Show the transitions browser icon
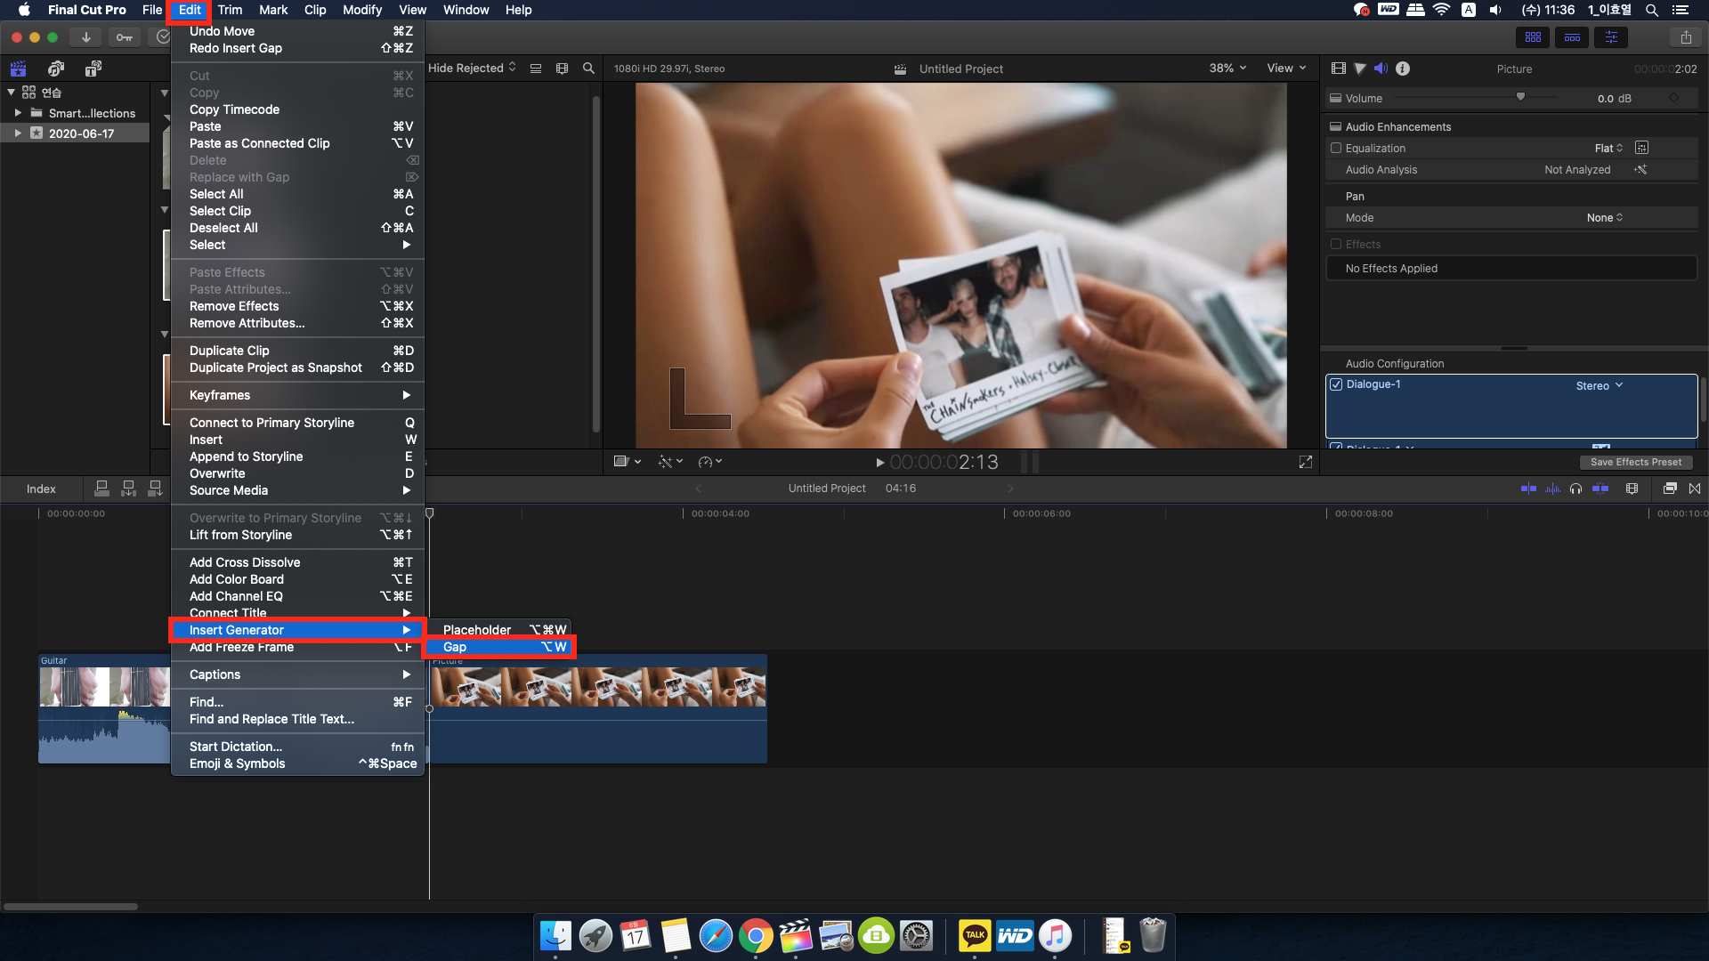1709x961 pixels. 1695,489
